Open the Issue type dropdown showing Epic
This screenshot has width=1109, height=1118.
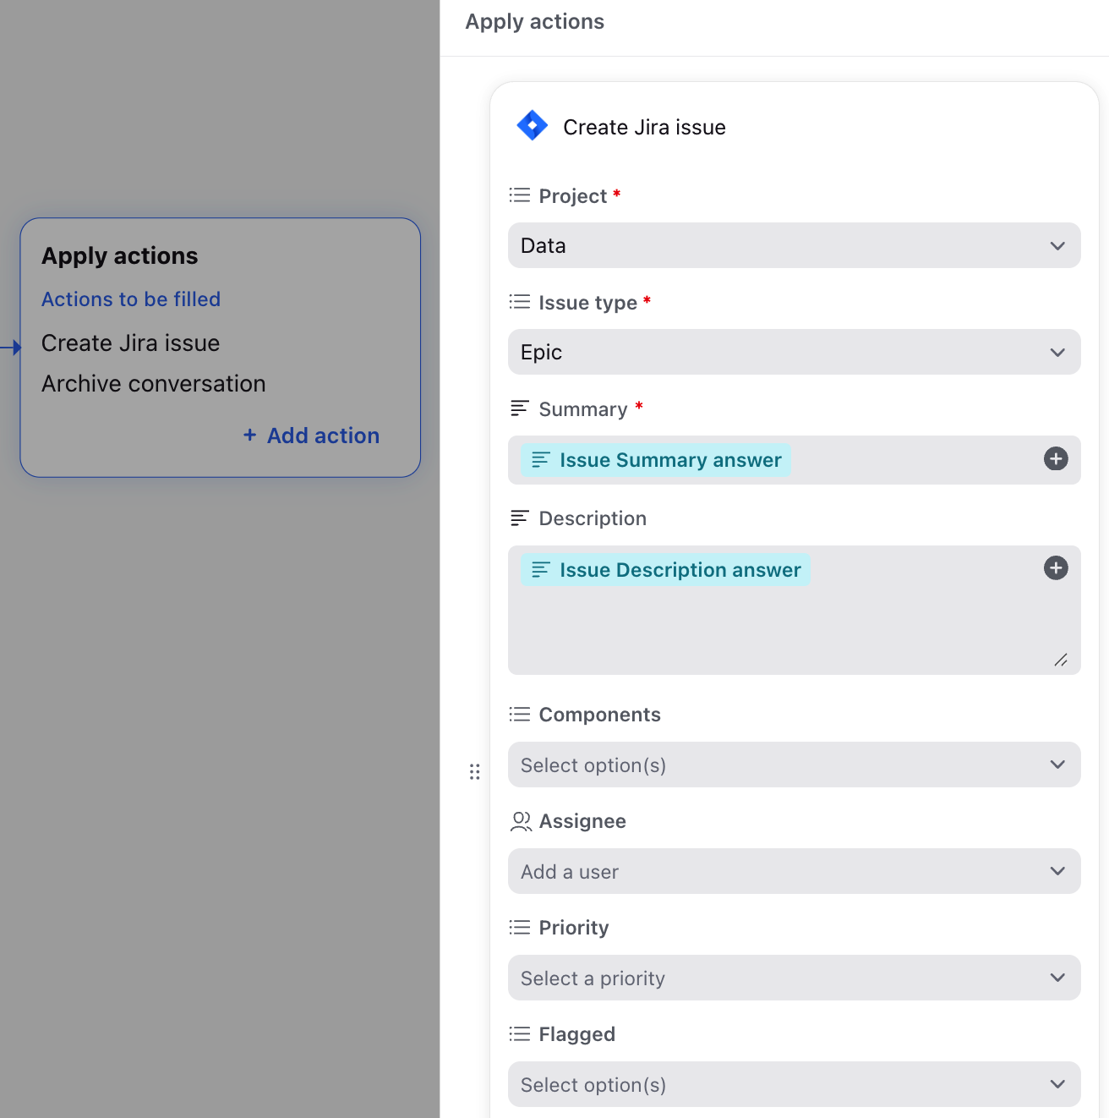point(795,352)
